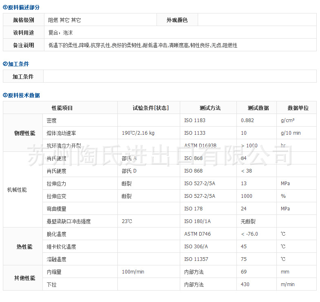This screenshot has height=302, width=320.
Task: Click the 拉伸应力 property name
Action: pos(56,184)
